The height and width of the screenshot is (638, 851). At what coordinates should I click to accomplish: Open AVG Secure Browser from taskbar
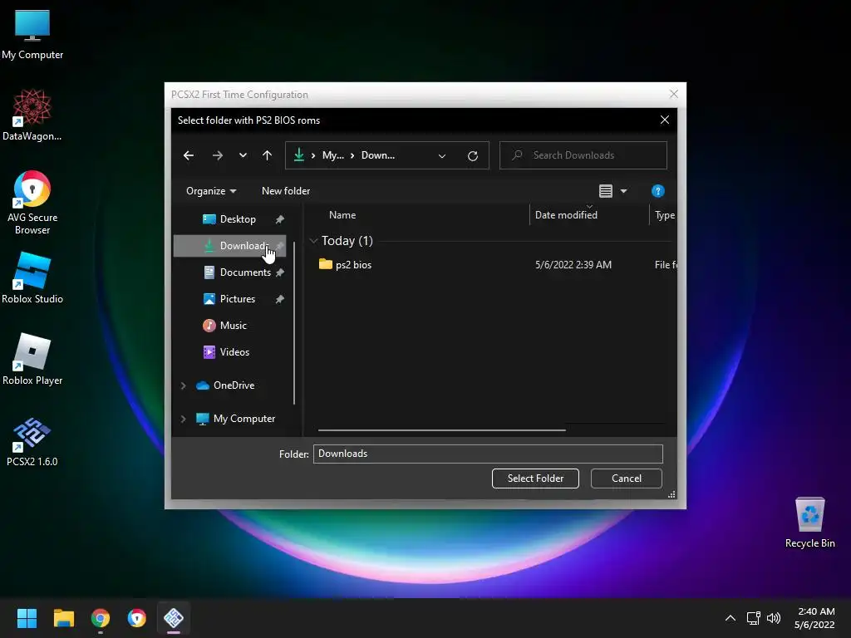[x=137, y=618]
